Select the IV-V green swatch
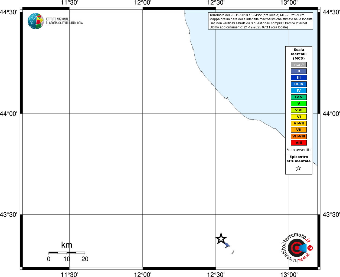Viewport: 340px width, 277px height. pos(299,97)
